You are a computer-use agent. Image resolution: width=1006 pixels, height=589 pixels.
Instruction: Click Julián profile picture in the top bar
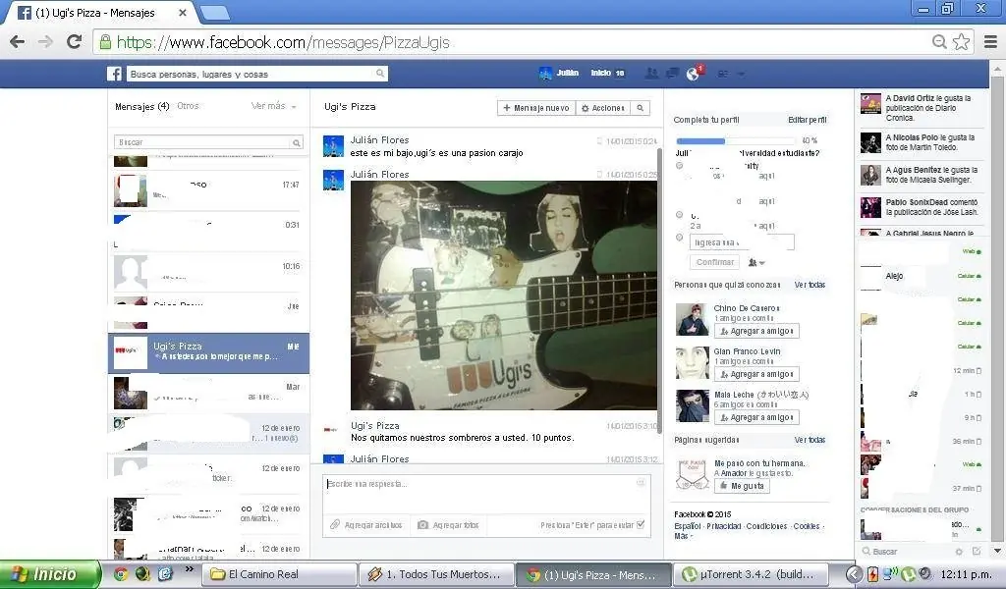pos(544,73)
